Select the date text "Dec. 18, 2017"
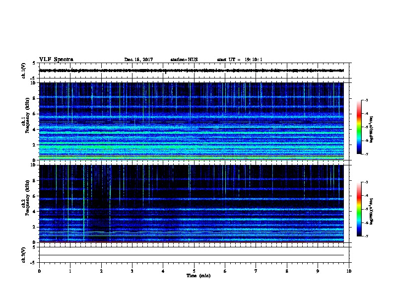Image resolution: width=393 pixels, height=304 pixels. coord(138,60)
